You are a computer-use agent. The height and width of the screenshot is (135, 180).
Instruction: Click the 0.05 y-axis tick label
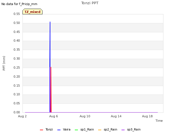17,103
